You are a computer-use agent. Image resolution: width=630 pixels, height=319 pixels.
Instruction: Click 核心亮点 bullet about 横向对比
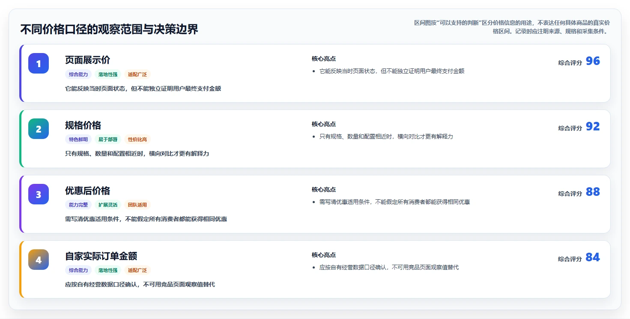point(386,136)
